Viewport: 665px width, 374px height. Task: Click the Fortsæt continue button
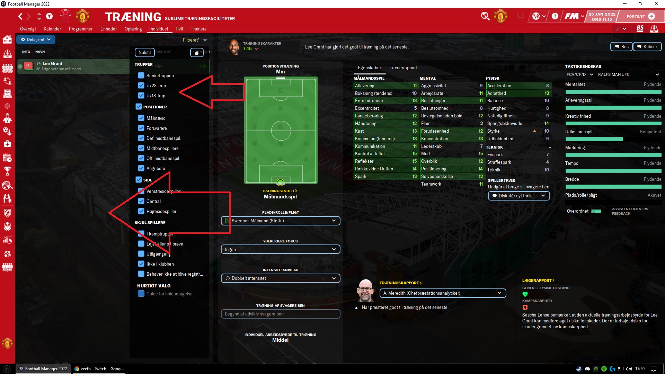click(641, 16)
